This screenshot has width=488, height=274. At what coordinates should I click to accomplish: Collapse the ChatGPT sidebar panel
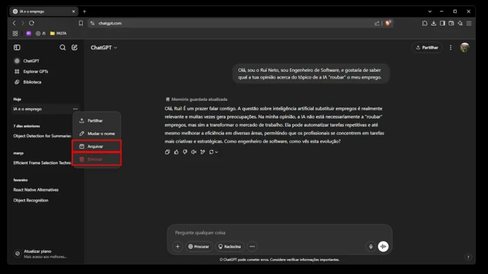(17, 47)
